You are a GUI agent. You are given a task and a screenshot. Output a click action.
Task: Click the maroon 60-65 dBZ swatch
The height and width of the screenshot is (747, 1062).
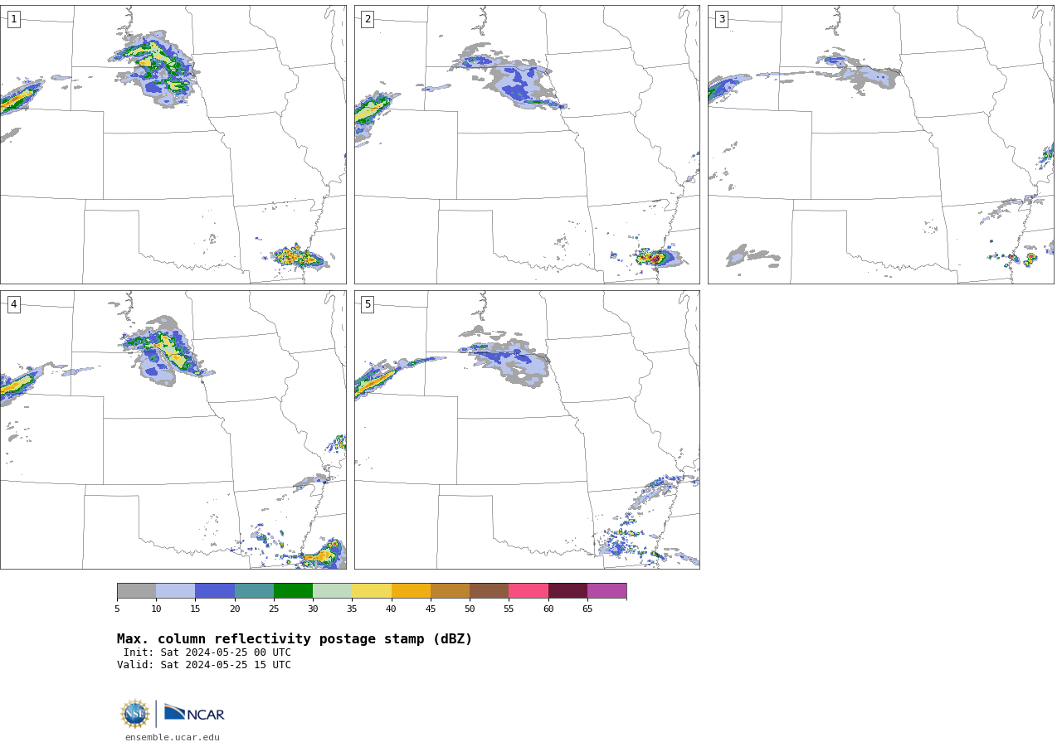[x=568, y=590]
